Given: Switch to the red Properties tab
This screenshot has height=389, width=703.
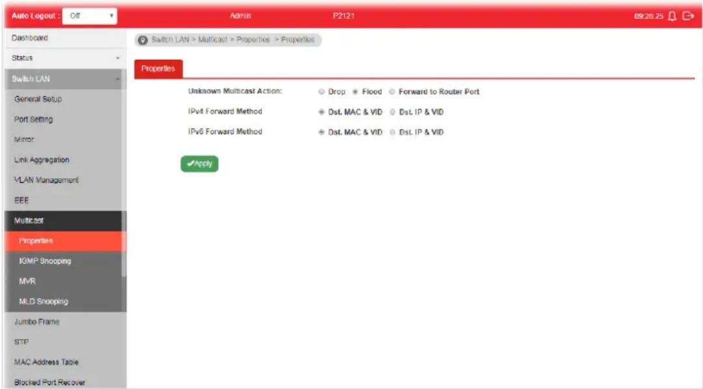Looking at the screenshot, I should coord(158,69).
